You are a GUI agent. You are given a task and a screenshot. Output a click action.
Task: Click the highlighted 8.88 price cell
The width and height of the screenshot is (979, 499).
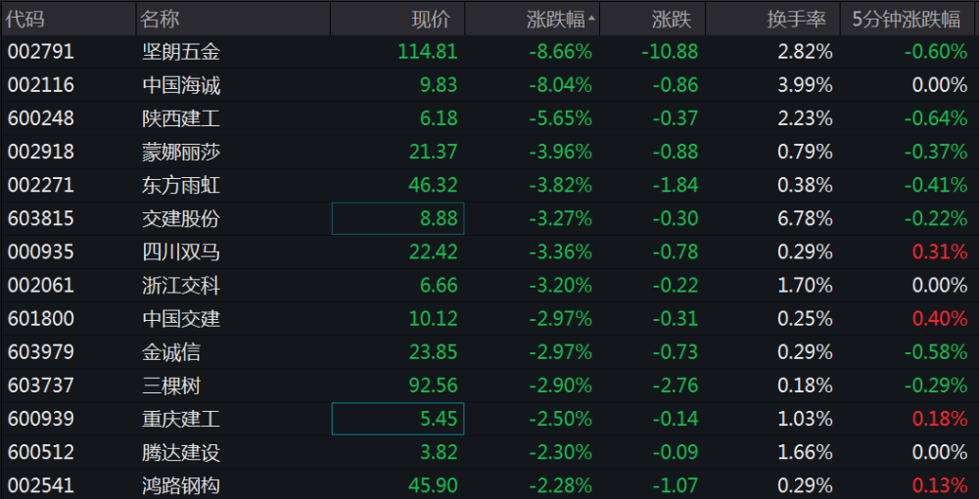[x=398, y=218]
